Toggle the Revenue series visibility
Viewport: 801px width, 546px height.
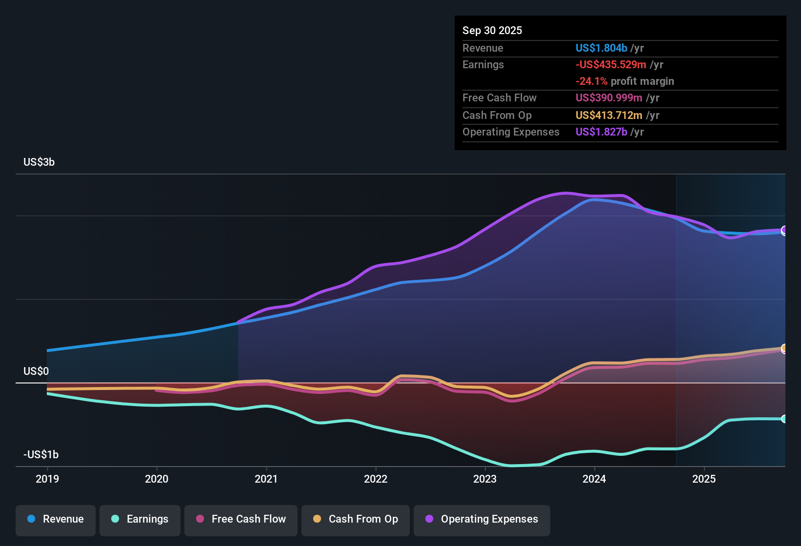(x=55, y=520)
